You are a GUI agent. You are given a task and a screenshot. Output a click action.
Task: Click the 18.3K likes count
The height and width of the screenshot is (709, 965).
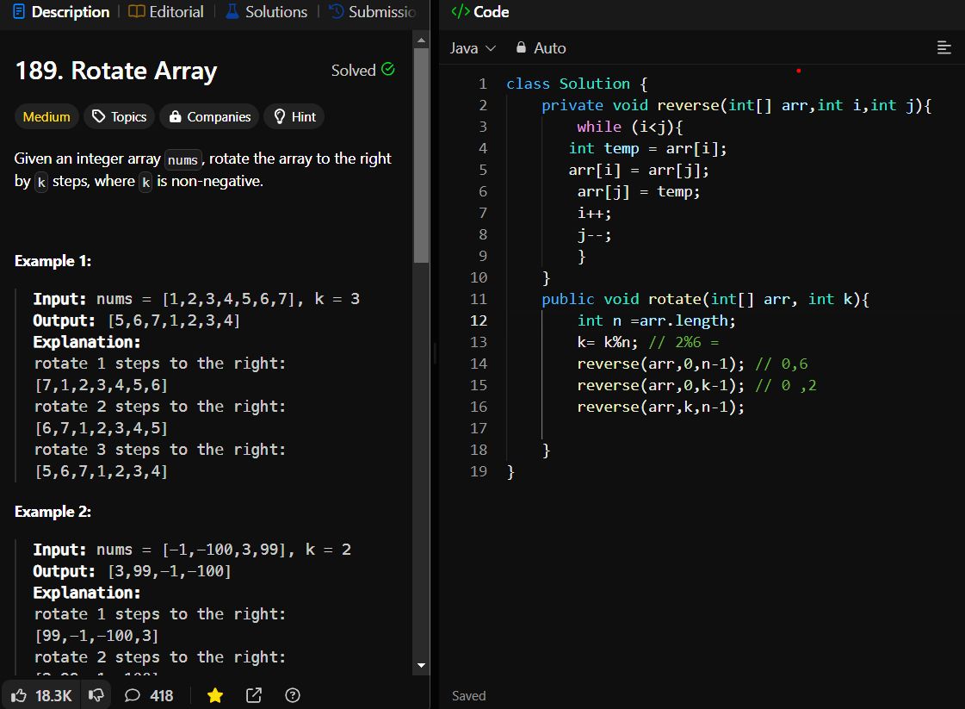tap(53, 696)
